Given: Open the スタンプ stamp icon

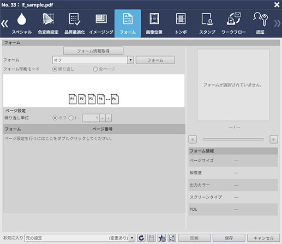Looking at the screenshot, I should tap(207, 23).
